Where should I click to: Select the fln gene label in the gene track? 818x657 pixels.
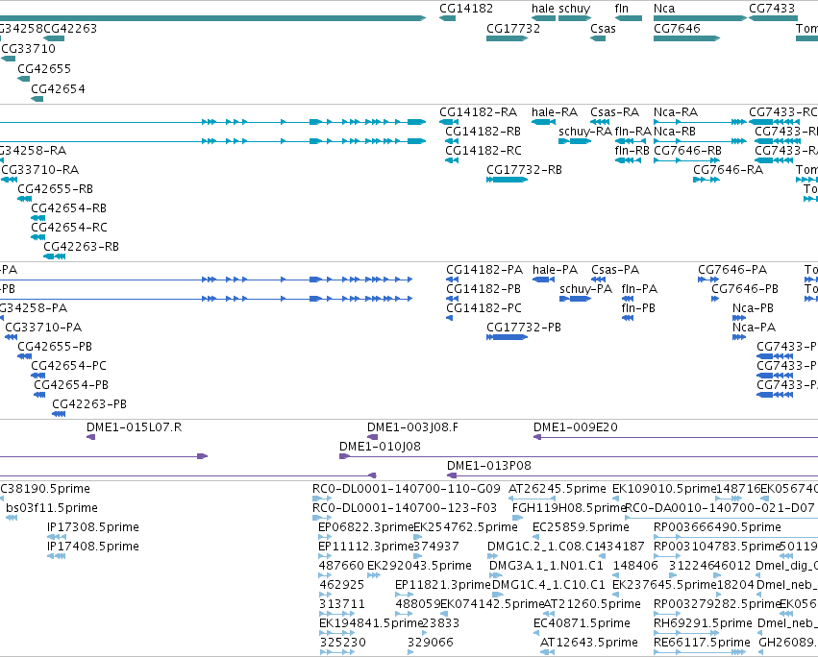pos(622,9)
